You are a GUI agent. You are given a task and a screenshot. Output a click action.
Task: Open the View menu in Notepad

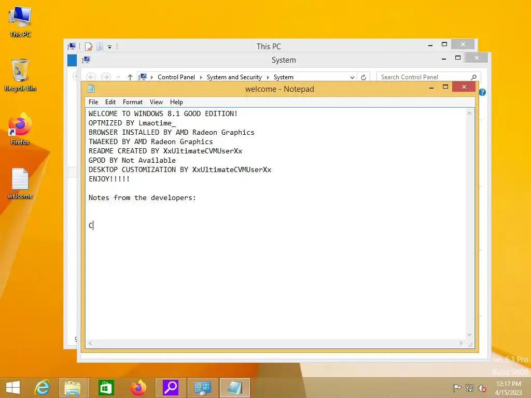(156, 102)
